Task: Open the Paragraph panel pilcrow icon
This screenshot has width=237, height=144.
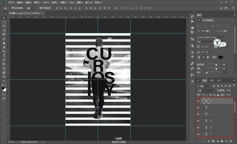Action: tap(192, 57)
